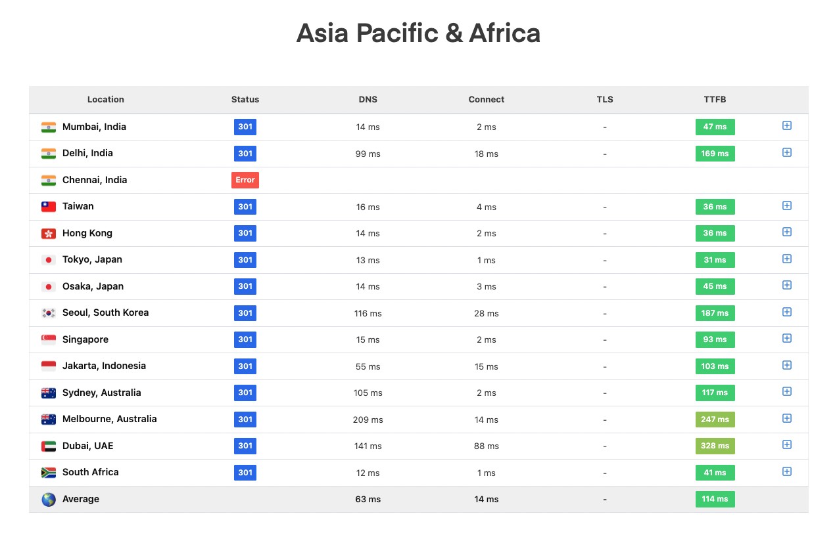Click the red Error badge for Chennai
The width and height of the screenshot is (835, 539).
click(x=245, y=180)
